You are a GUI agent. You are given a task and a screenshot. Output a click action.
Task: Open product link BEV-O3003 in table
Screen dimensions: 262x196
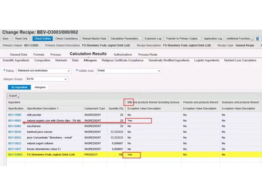(15, 155)
